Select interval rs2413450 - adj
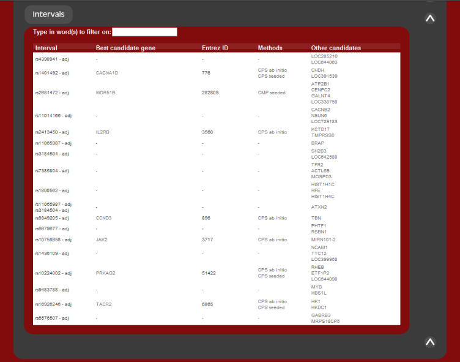Screen dimensions: 460x362 point(52,132)
